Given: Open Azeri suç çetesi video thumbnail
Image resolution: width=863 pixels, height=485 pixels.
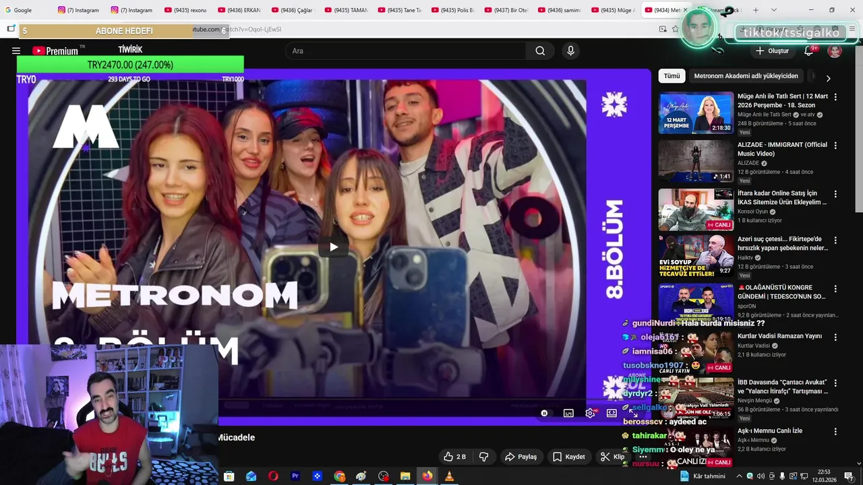Looking at the screenshot, I should pyautogui.click(x=696, y=255).
